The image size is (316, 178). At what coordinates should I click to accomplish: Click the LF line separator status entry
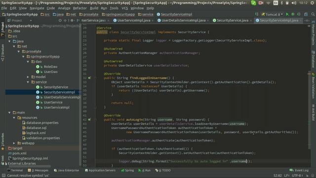pyautogui.click(x=287, y=176)
